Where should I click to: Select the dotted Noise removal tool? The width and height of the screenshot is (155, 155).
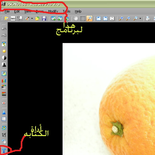[4, 119]
